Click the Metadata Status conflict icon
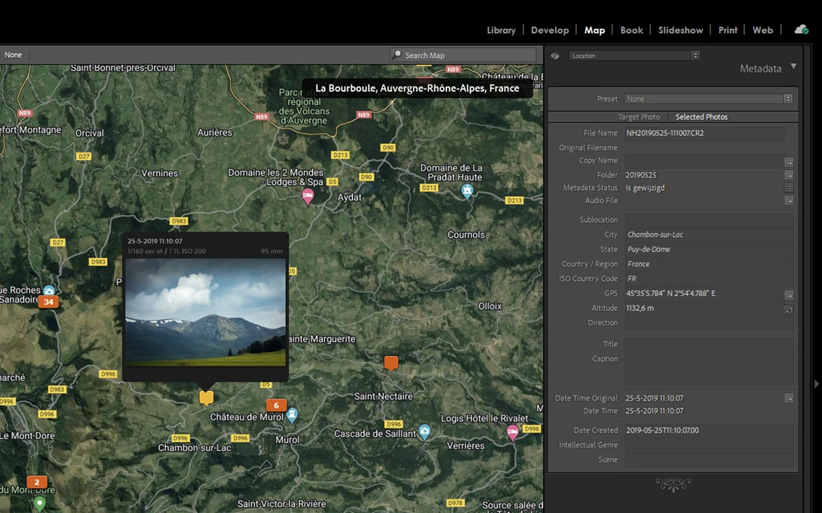 point(789,188)
